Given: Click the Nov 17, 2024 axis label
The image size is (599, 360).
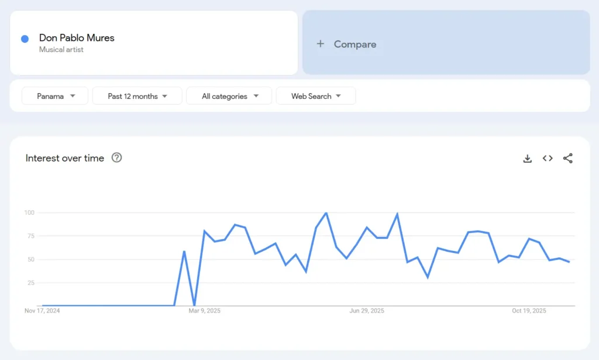Looking at the screenshot, I should click(42, 311).
